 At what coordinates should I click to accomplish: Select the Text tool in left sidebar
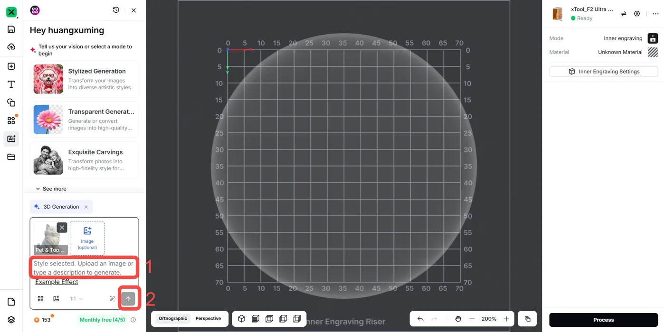pyautogui.click(x=11, y=84)
